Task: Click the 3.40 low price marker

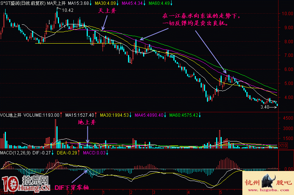Action: pyautogui.click(x=265, y=107)
